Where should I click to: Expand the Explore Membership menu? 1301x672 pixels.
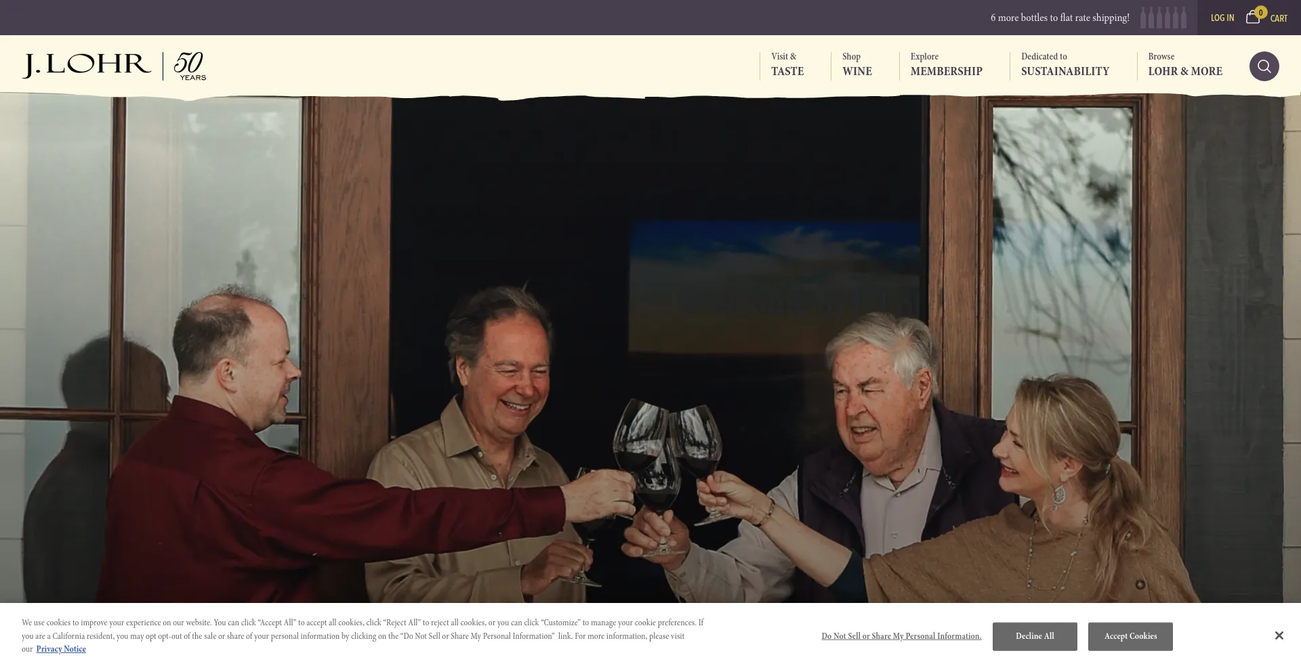click(x=946, y=64)
